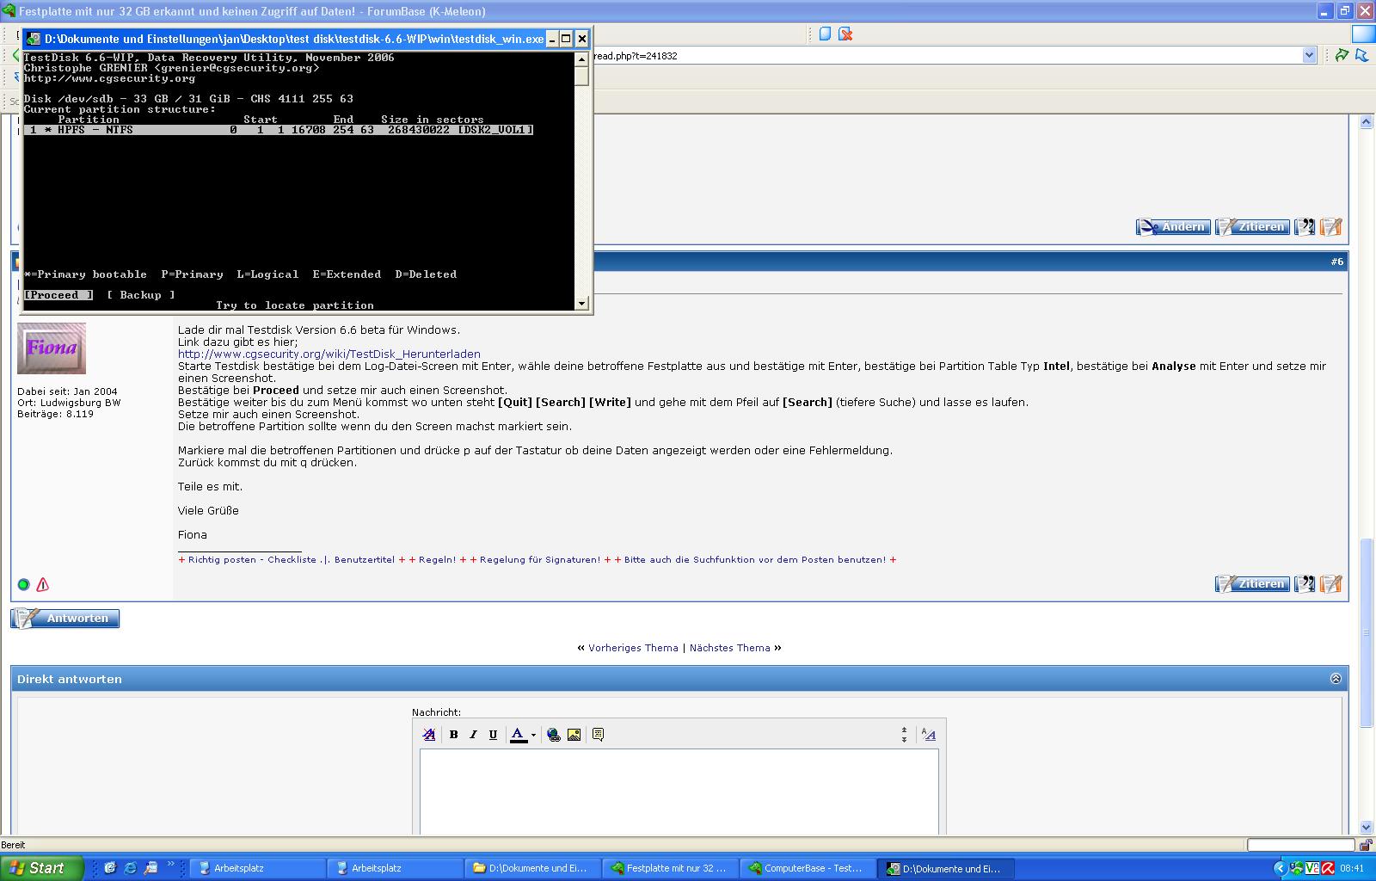The height and width of the screenshot is (881, 1376).
Task: Remove text formatting in the reply editor
Action: (429, 734)
